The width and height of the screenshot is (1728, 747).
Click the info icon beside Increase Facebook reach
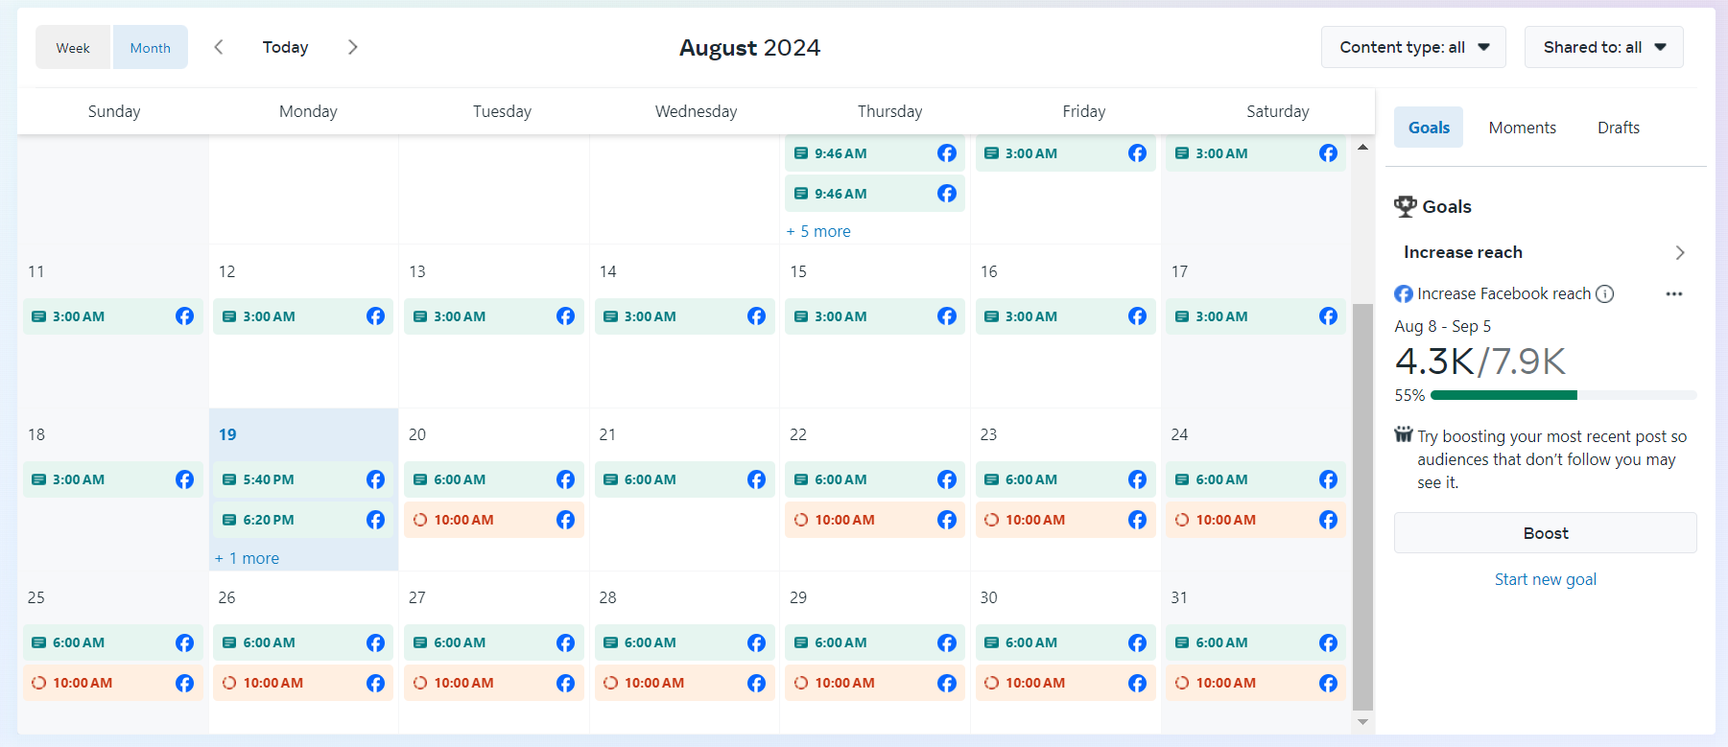(x=1604, y=294)
